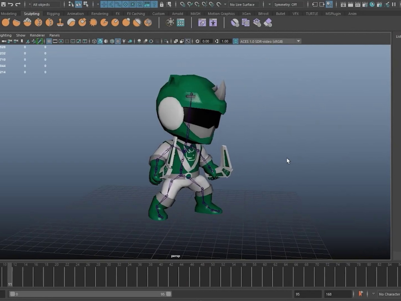Open the Shape Editor grid icon
This screenshot has width=401, height=301.
[180, 22]
